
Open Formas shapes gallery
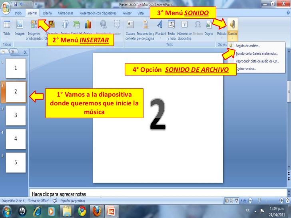65,24
